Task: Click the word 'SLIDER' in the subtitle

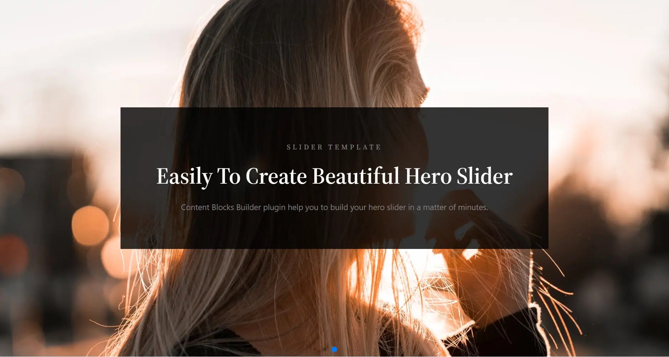Action: point(305,147)
